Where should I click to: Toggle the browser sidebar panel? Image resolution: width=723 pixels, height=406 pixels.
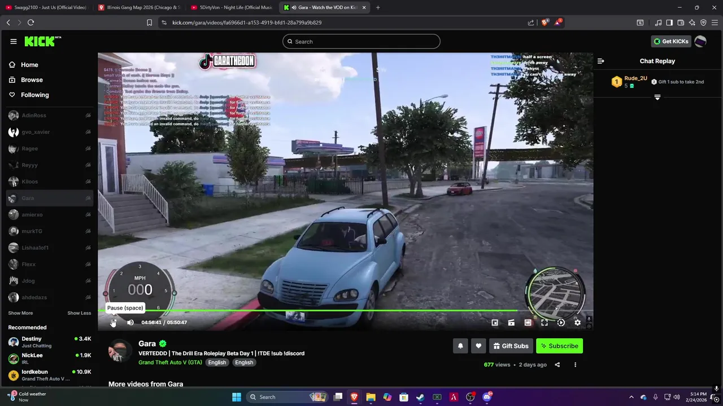pos(669,23)
